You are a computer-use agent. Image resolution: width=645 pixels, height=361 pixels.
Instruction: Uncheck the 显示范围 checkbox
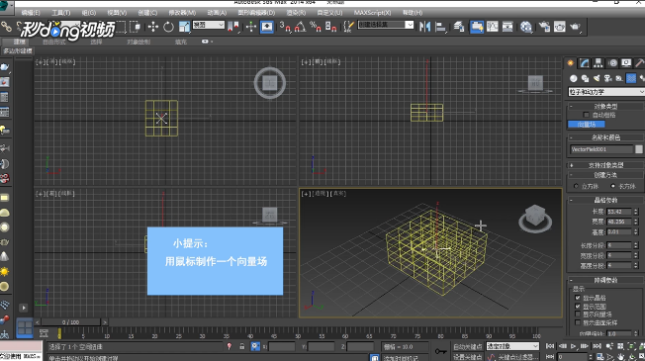[578, 307]
